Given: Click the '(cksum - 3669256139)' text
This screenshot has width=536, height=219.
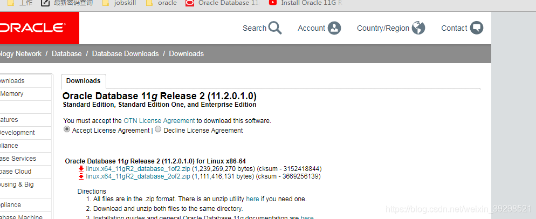Looking at the screenshot, I should click(x=288, y=176).
